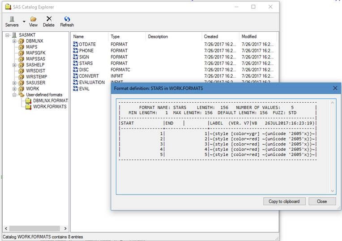Expand the SASHELP library node
Image resolution: width=342 pixels, height=241 pixels.
click(14, 65)
